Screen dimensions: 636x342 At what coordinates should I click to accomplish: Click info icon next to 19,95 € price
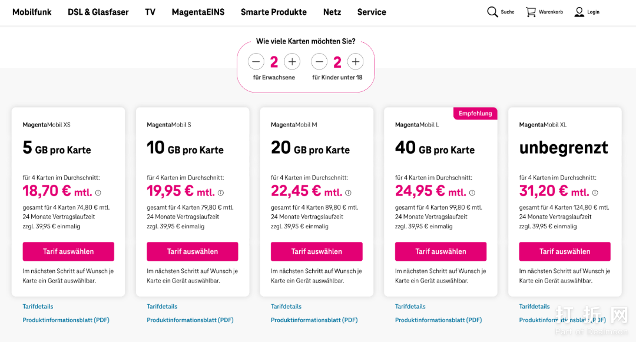221,192
